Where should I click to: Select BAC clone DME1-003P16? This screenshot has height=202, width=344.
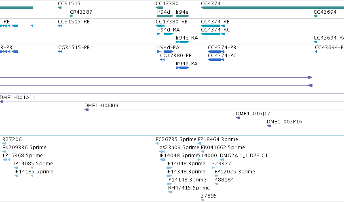point(284,122)
